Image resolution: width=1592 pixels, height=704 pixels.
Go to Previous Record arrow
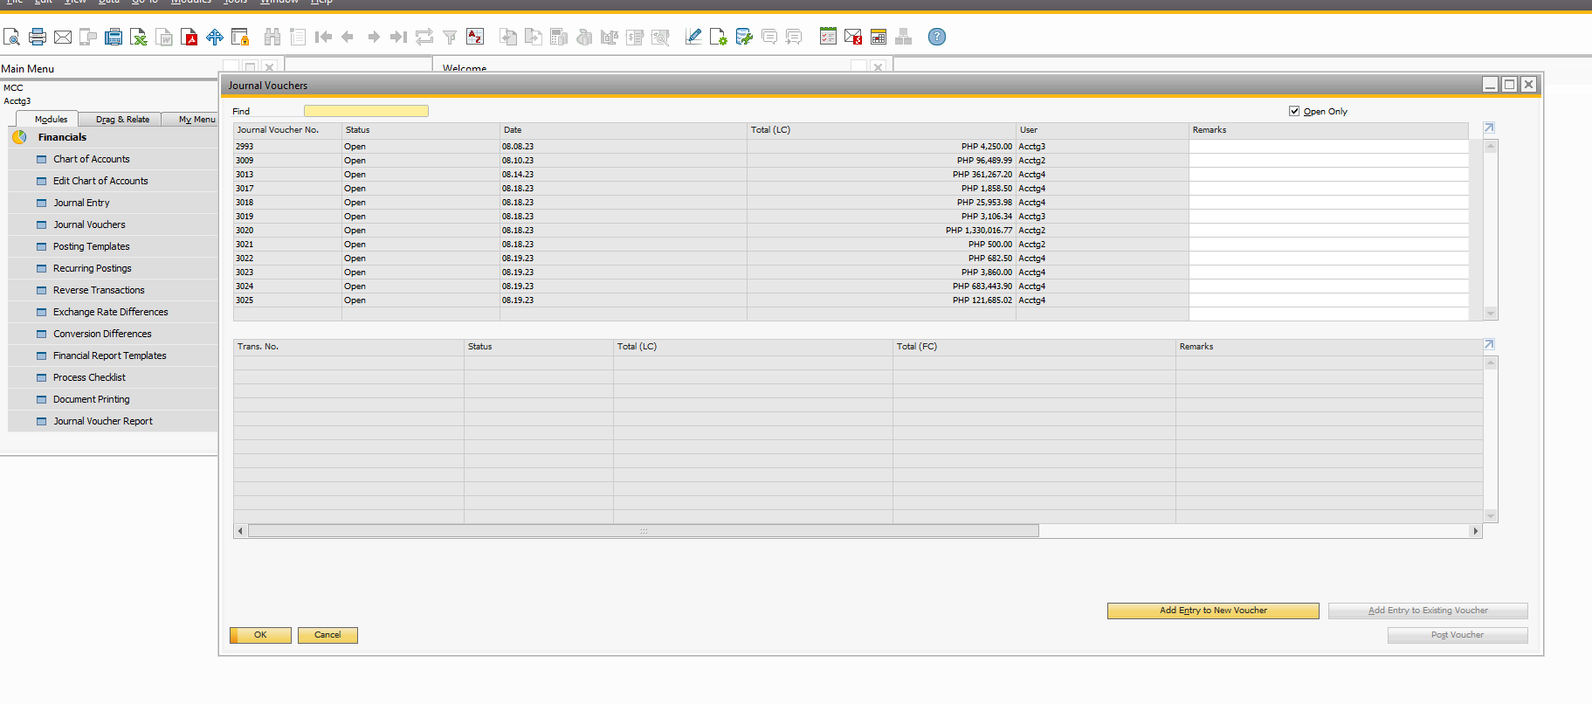(x=348, y=37)
